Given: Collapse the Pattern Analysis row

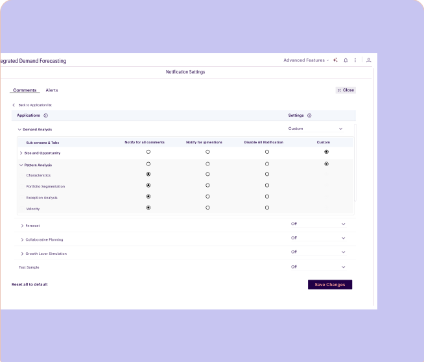Looking at the screenshot, I should point(21,165).
